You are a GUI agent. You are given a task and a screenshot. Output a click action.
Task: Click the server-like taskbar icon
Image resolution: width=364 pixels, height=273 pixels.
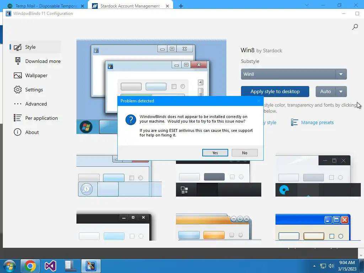click(70, 266)
